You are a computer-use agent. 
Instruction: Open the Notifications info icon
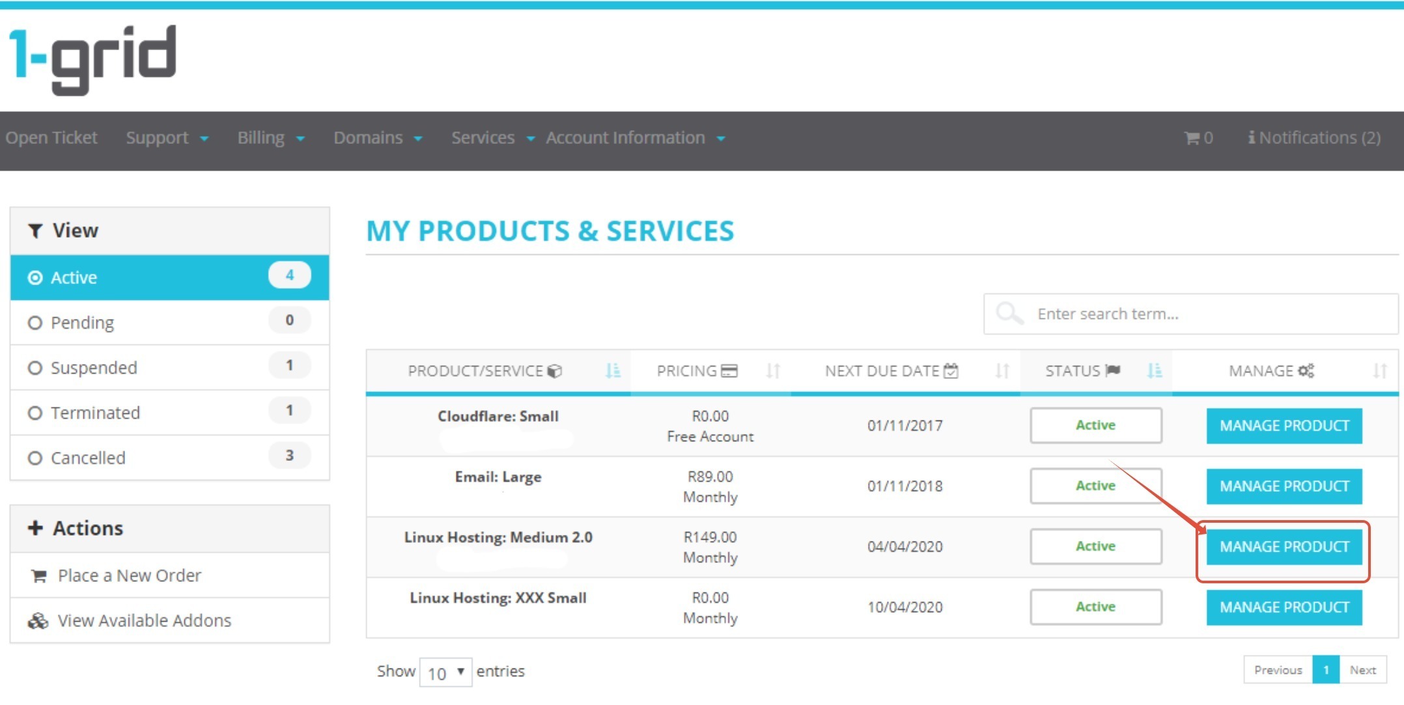[1251, 138]
